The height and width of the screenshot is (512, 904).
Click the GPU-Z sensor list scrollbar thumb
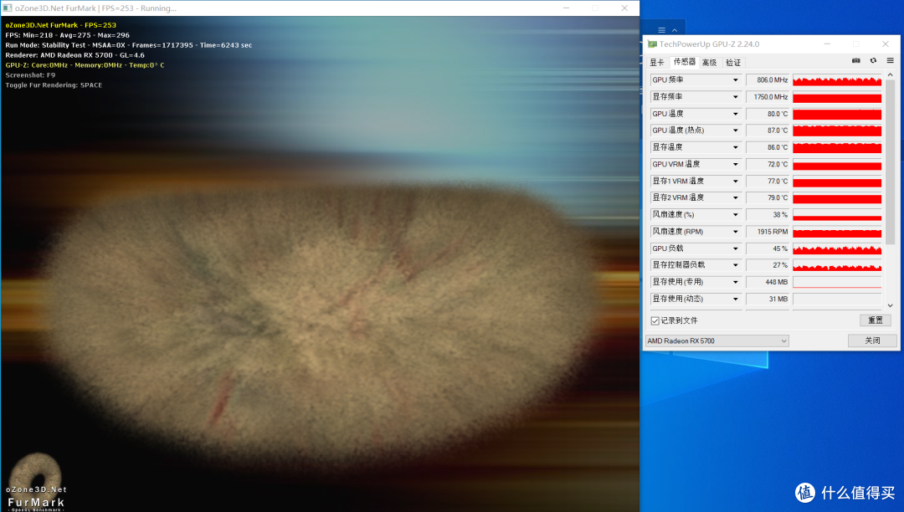(x=890, y=161)
